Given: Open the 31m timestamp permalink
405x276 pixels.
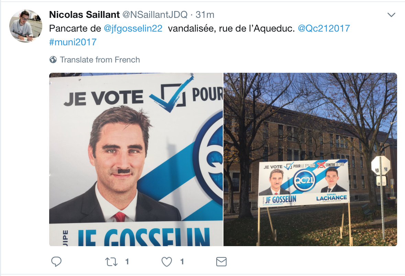Looking at the screenshot, I should point(205,15).
